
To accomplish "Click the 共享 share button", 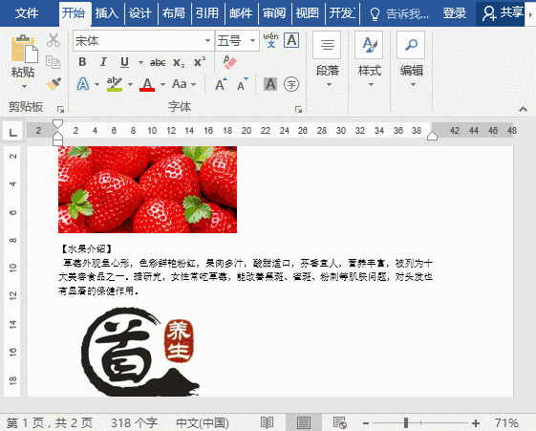I will (503, 13).
